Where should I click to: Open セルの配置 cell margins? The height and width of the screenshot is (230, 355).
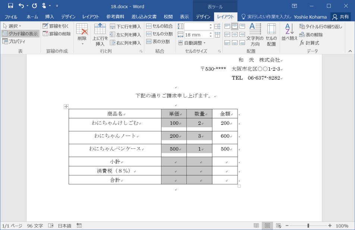pyautogui.click(x=271, y=35)
